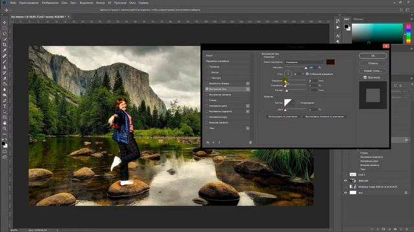Viewport: 414px width, 232px height.
Task: Click OK in Layer Style dialog
Action: pos(373,56)
